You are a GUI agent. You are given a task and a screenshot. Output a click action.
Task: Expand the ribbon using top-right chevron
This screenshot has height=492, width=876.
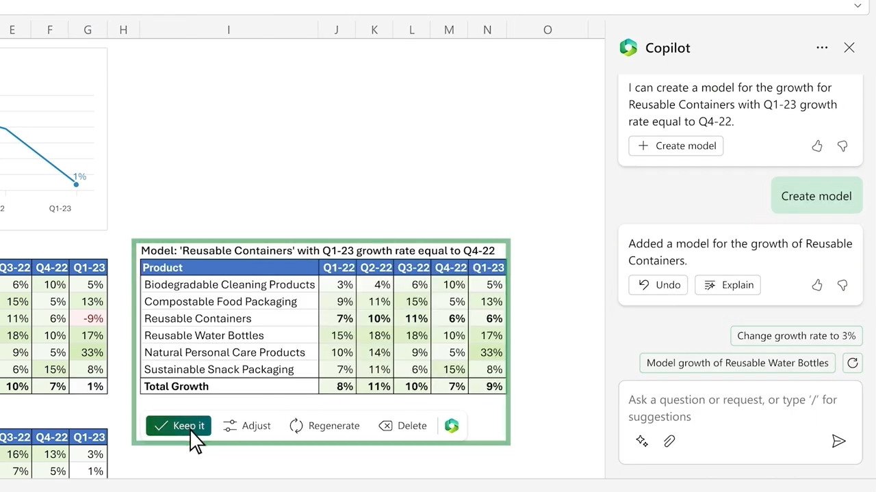[858, 5]
